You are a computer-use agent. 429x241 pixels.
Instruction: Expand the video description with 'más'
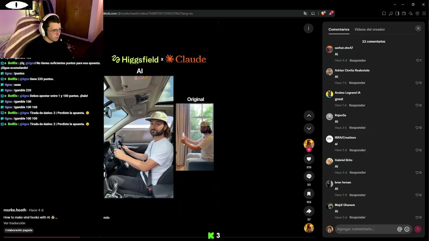(106, 218)
